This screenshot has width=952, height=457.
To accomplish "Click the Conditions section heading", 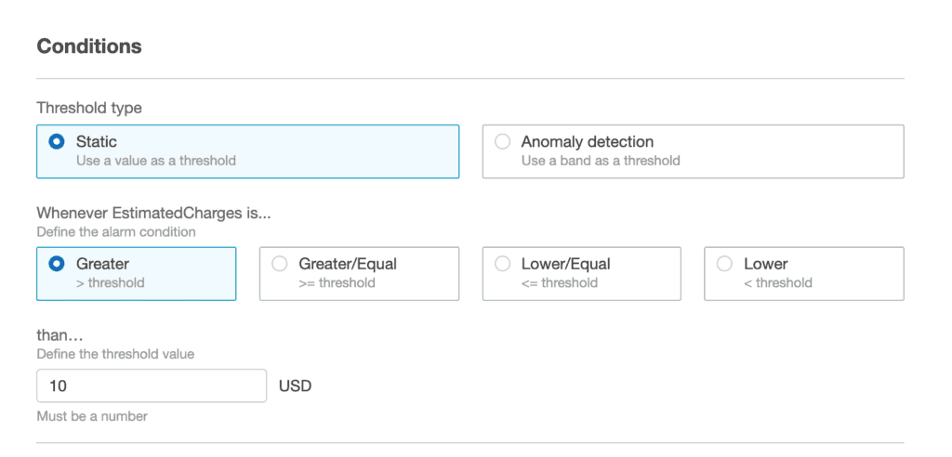I will 89,46.
